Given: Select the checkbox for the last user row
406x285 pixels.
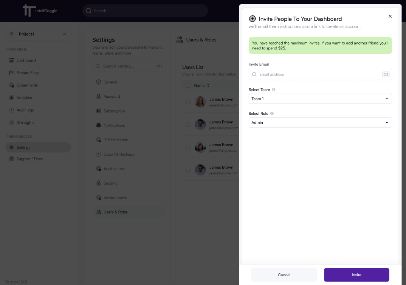Looking at the screenshot, I should click(x=188, y=170).
